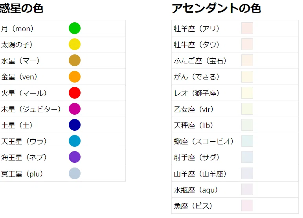Click the light green square for 乙女座 (vir)
Screen dimensions: 303x218
[x=247, y=109]
